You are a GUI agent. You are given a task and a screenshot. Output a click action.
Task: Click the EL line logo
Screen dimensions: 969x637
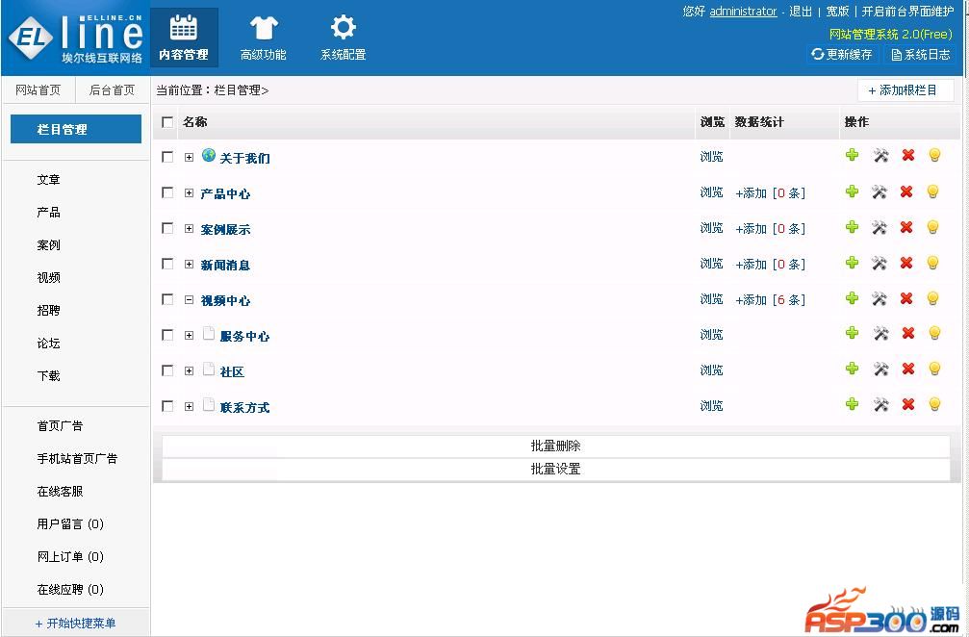75,38
